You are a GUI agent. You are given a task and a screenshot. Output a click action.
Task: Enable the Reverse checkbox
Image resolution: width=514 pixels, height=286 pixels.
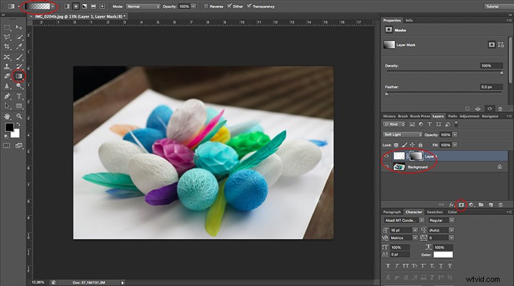coord(206,6)
